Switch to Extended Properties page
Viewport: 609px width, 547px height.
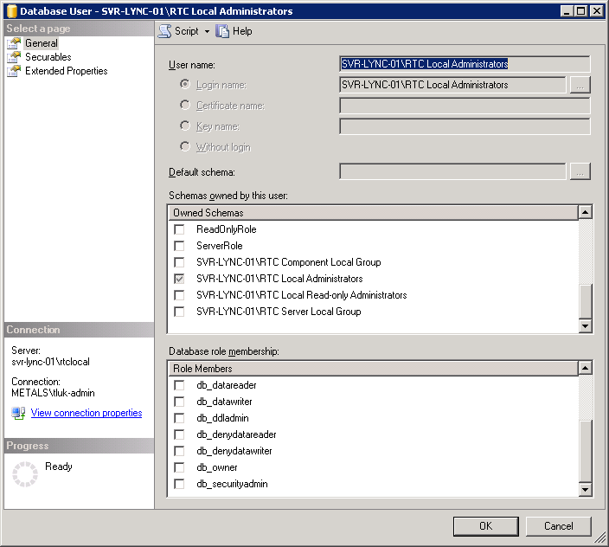pos(66,71)
